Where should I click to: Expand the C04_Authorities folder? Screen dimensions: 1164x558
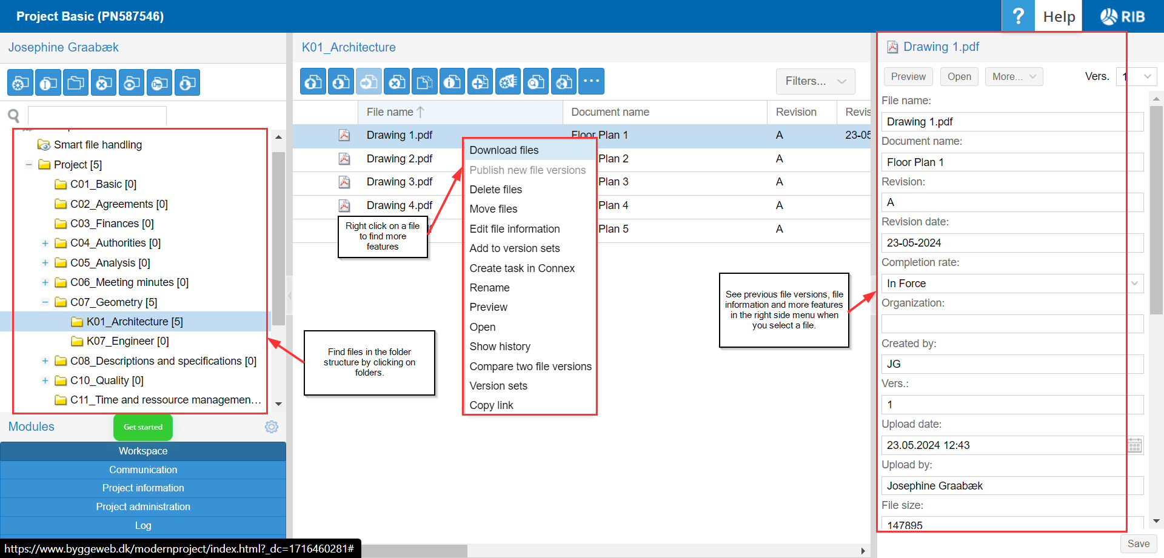click(x=45, y=244)
